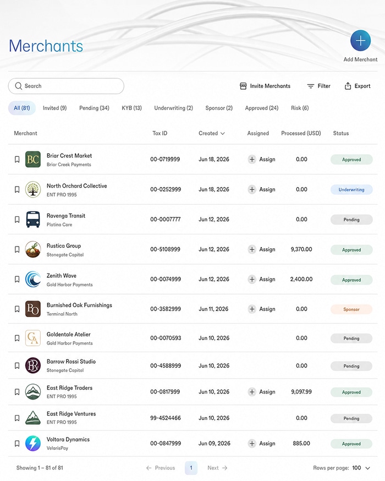Select the All (81) tab
This screenshot has width=385, height=481.
click(22, 108)
